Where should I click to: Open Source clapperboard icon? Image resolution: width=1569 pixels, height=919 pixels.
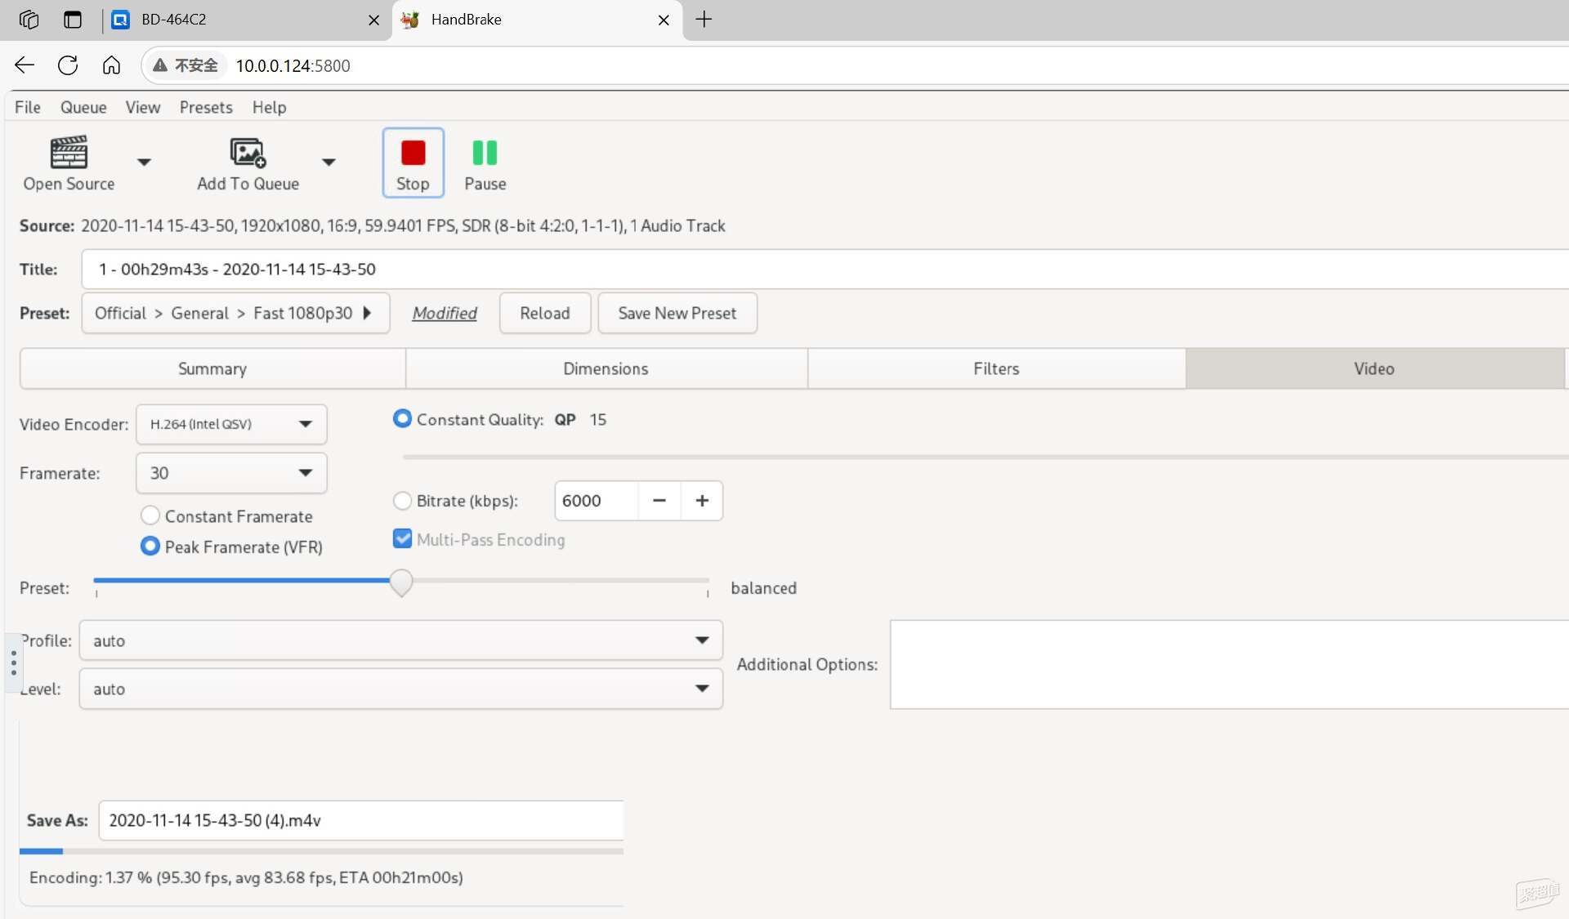69,152
